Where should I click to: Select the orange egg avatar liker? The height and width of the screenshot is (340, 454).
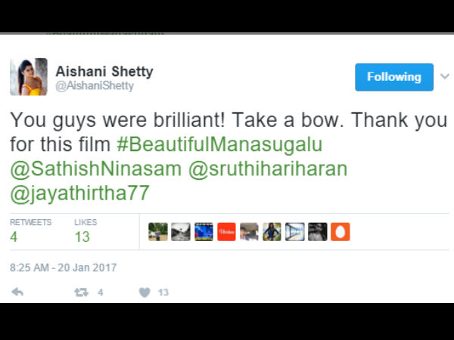click(x=340, y=232)
